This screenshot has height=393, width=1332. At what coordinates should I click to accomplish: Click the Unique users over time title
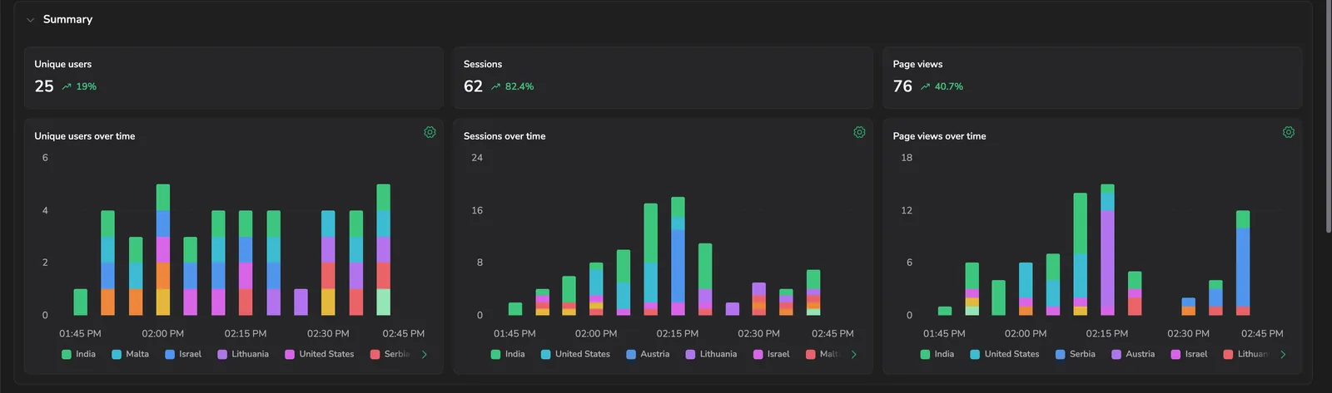[84, 136]
